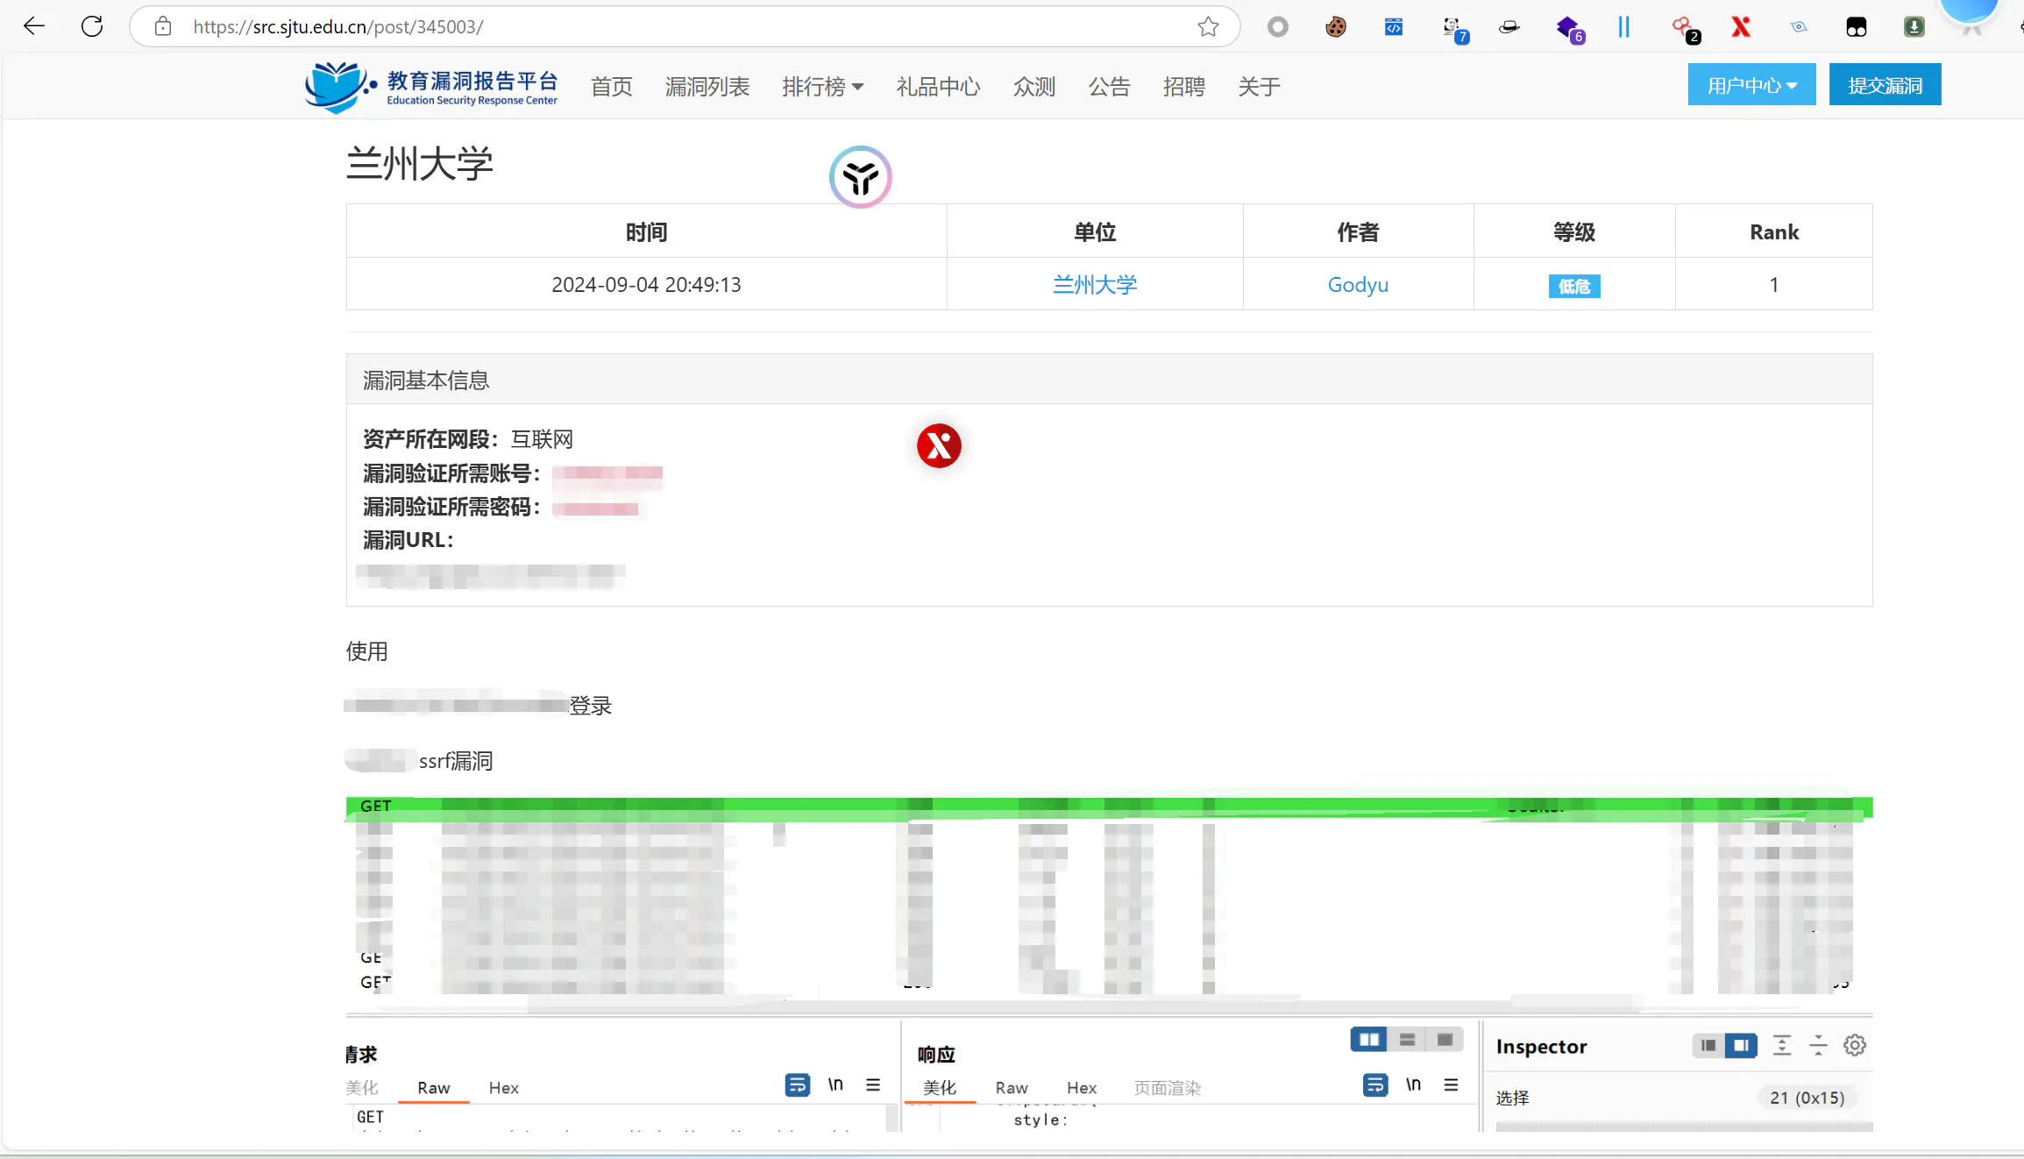Open the panda extension with badge 7
Image resolution: width=2024 pixels, height=1159 pixels.
[x=1454, y=29]
